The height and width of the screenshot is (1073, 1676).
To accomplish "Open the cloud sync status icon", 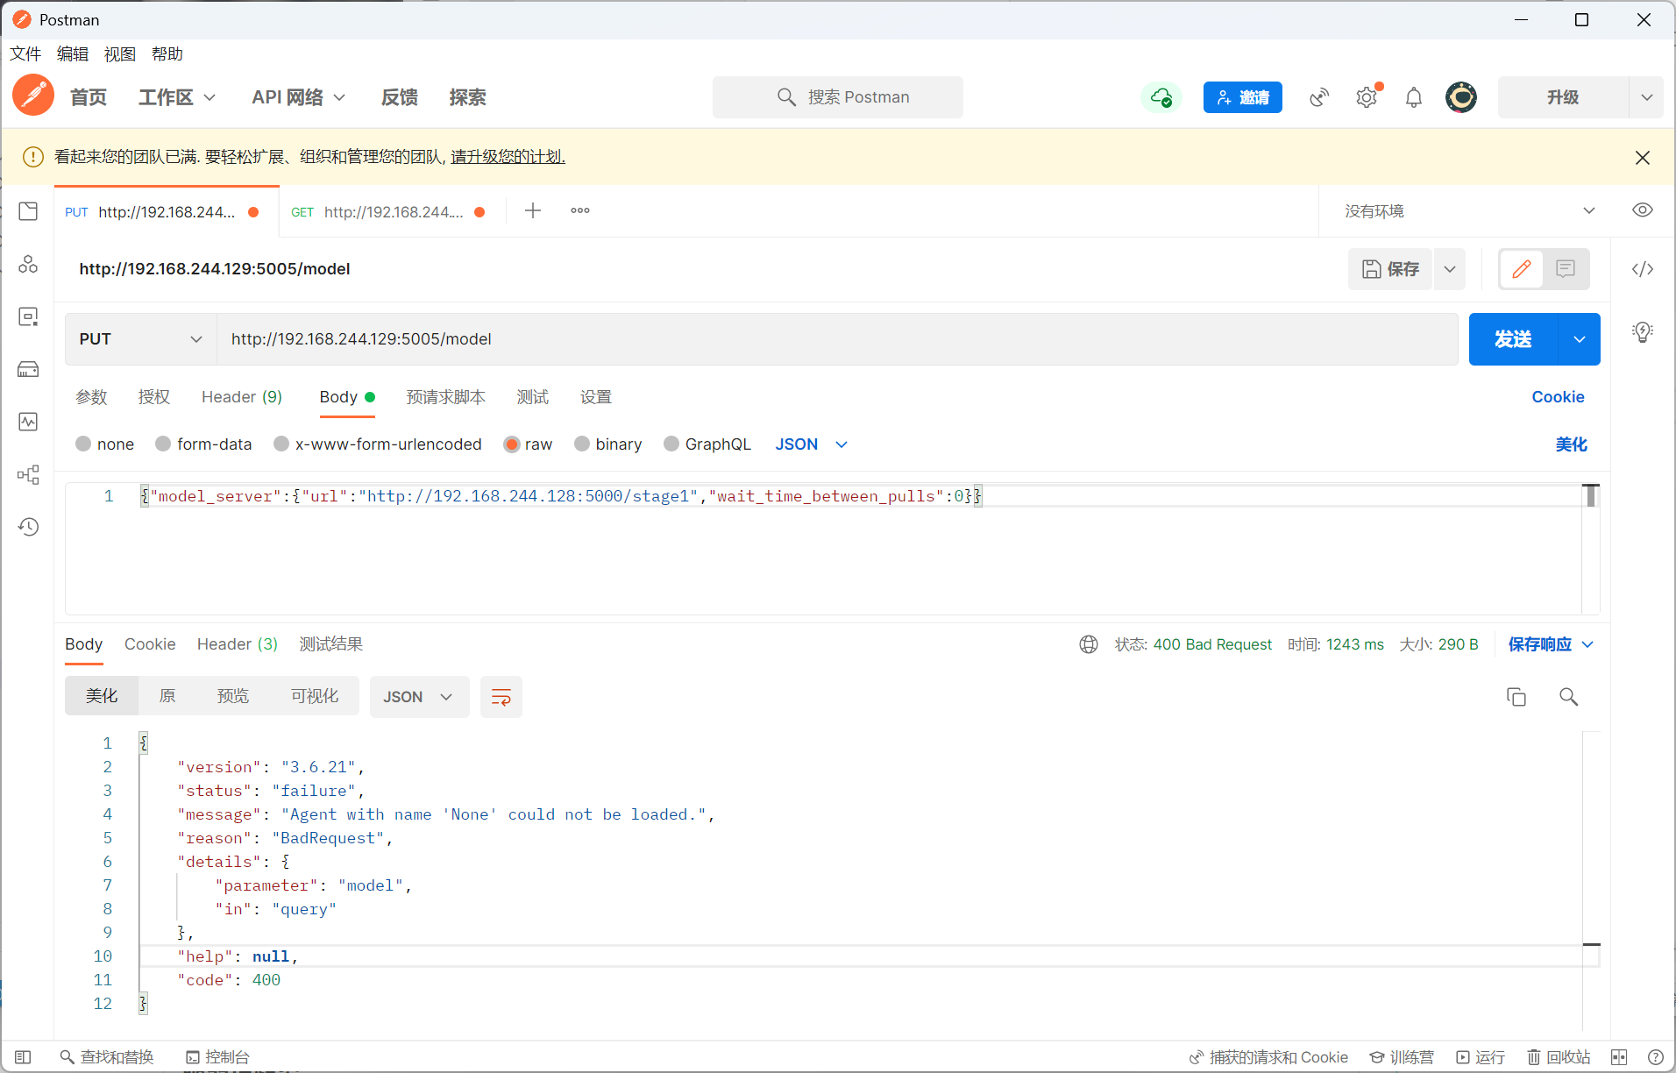I will 1161,97.
